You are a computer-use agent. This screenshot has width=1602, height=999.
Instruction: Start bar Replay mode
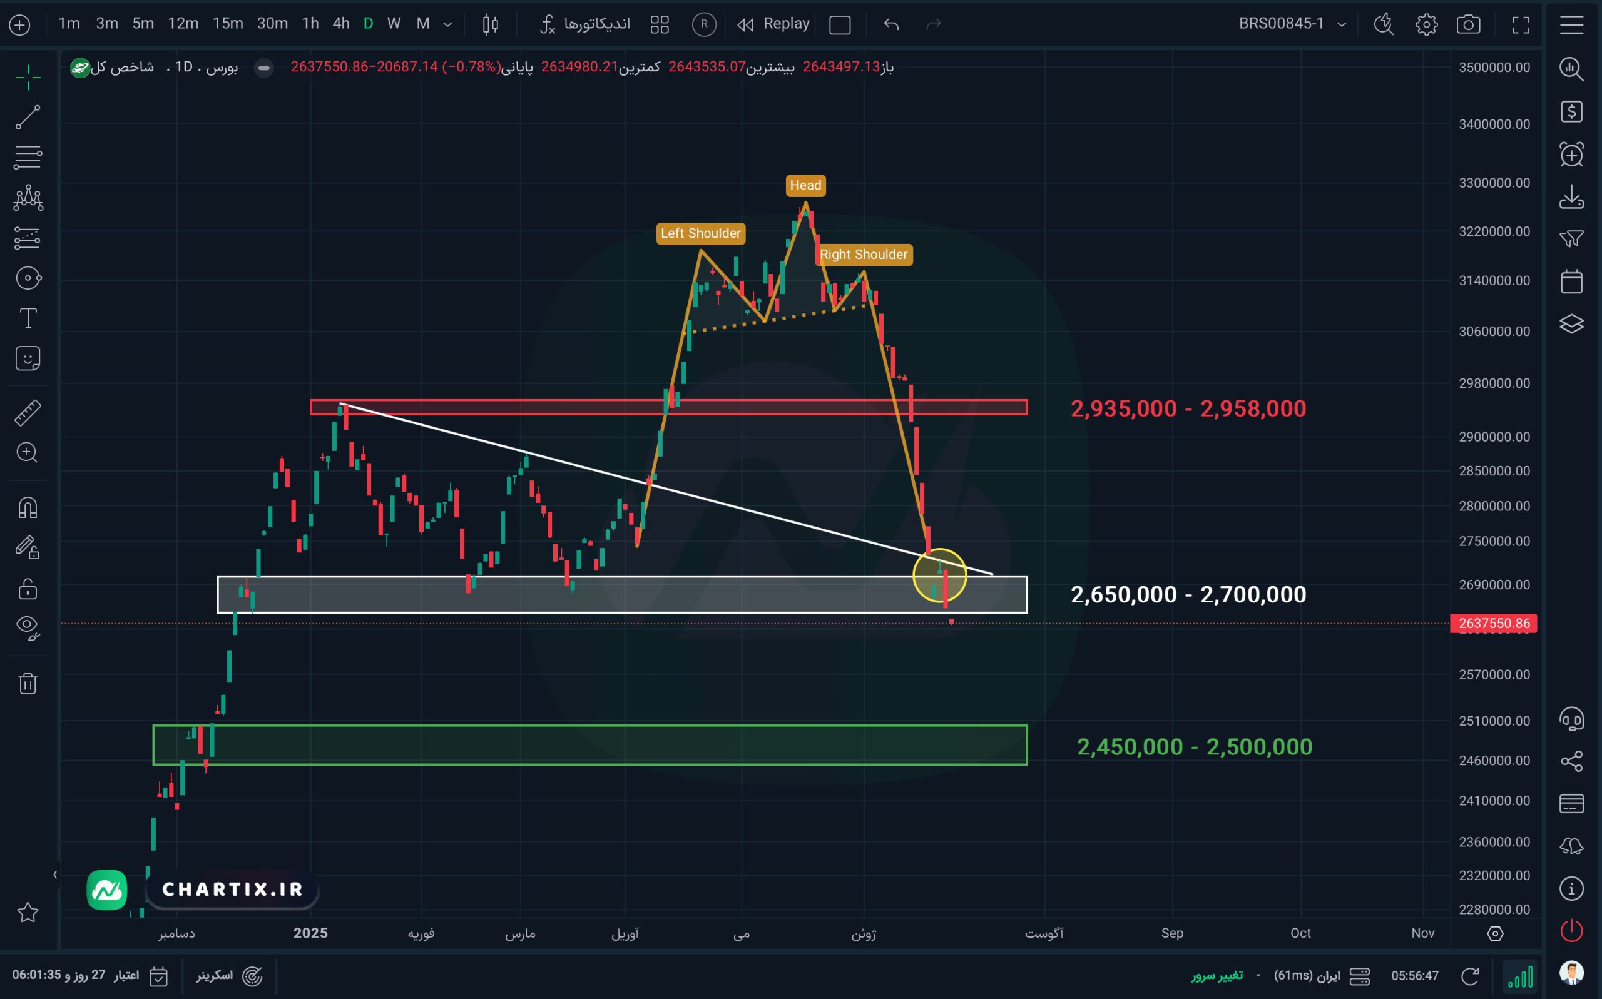point(773,24)
